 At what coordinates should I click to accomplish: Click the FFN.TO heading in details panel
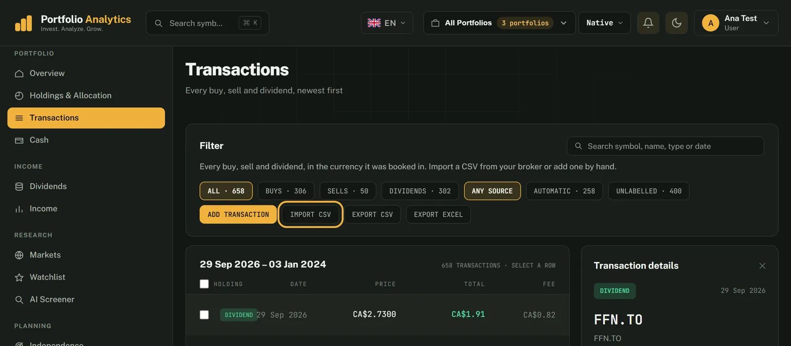click(618, 320)
